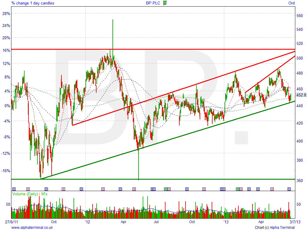
Task: Select the BP PLC chart title
Action: pyautogui.click(x=153, y=3)
